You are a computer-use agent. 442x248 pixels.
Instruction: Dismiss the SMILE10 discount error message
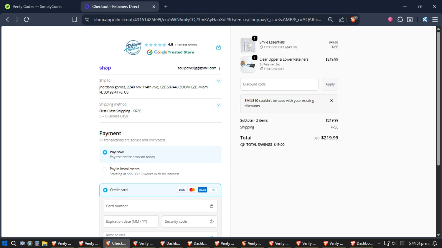tap(331, 101)
